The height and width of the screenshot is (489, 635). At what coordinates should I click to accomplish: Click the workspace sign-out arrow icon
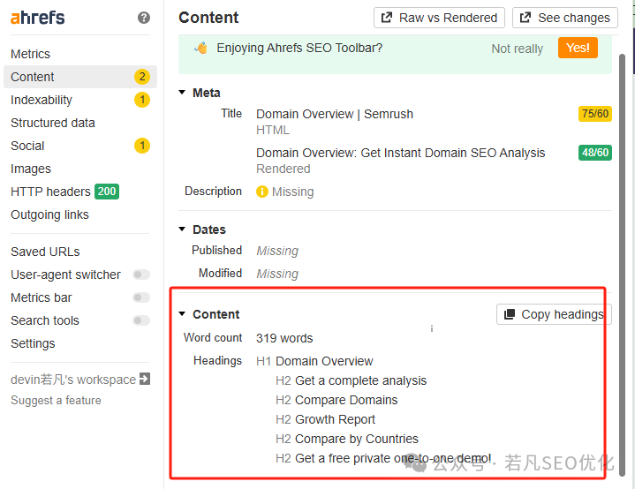(x=145, y=380)
